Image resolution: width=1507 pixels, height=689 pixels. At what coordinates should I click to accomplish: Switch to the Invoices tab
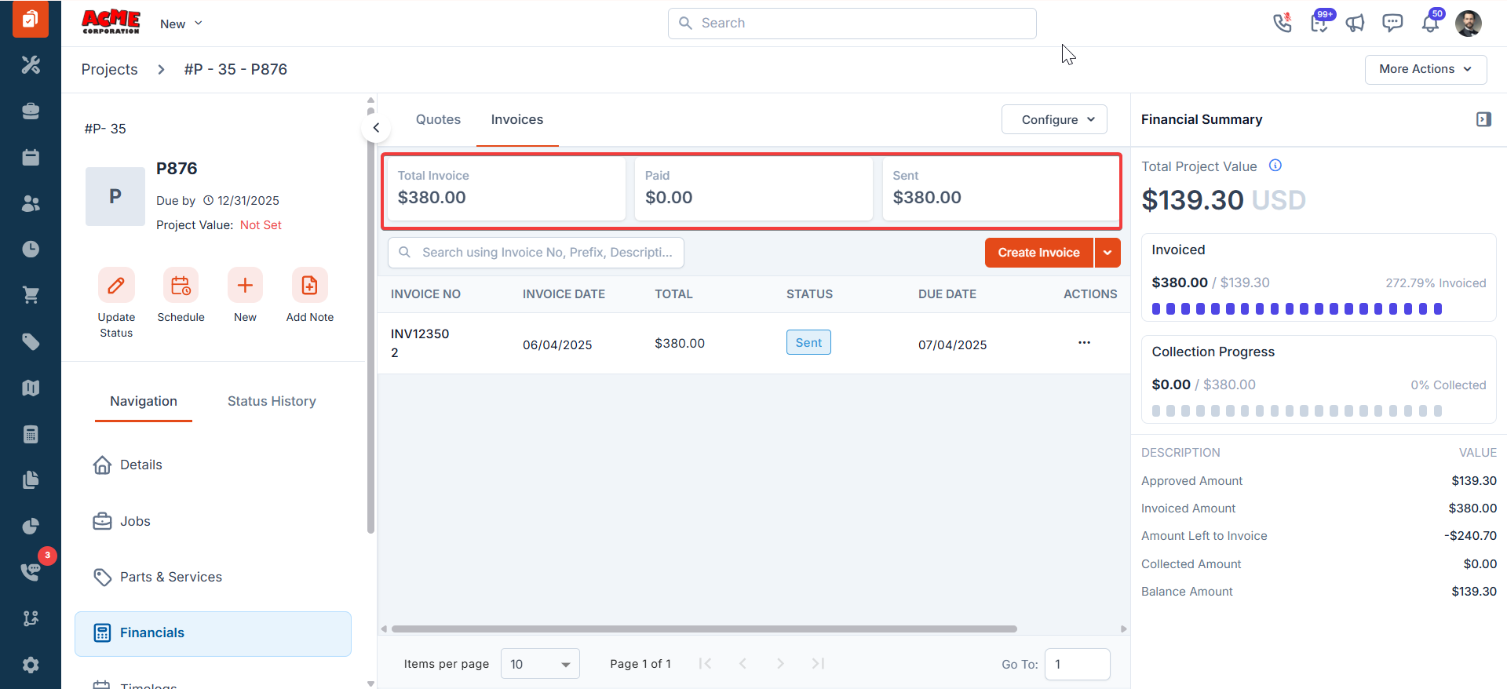tap(517, 119)
